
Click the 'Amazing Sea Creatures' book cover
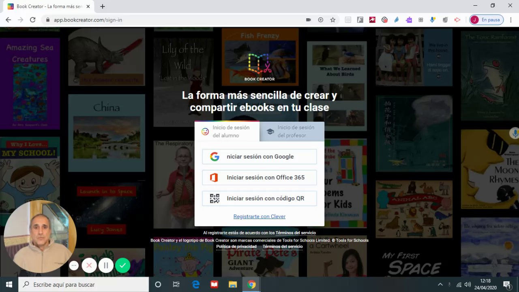click(x=30, y=84)
